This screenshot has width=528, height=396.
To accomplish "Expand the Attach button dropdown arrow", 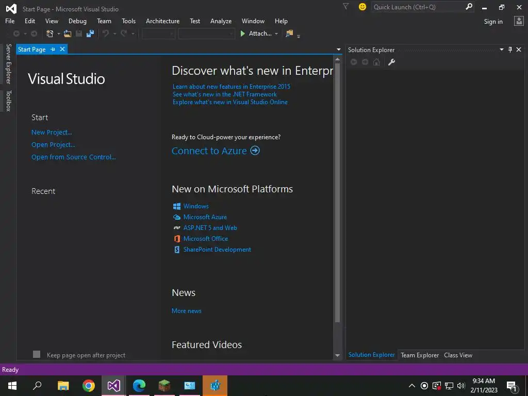I will [276, 34].
